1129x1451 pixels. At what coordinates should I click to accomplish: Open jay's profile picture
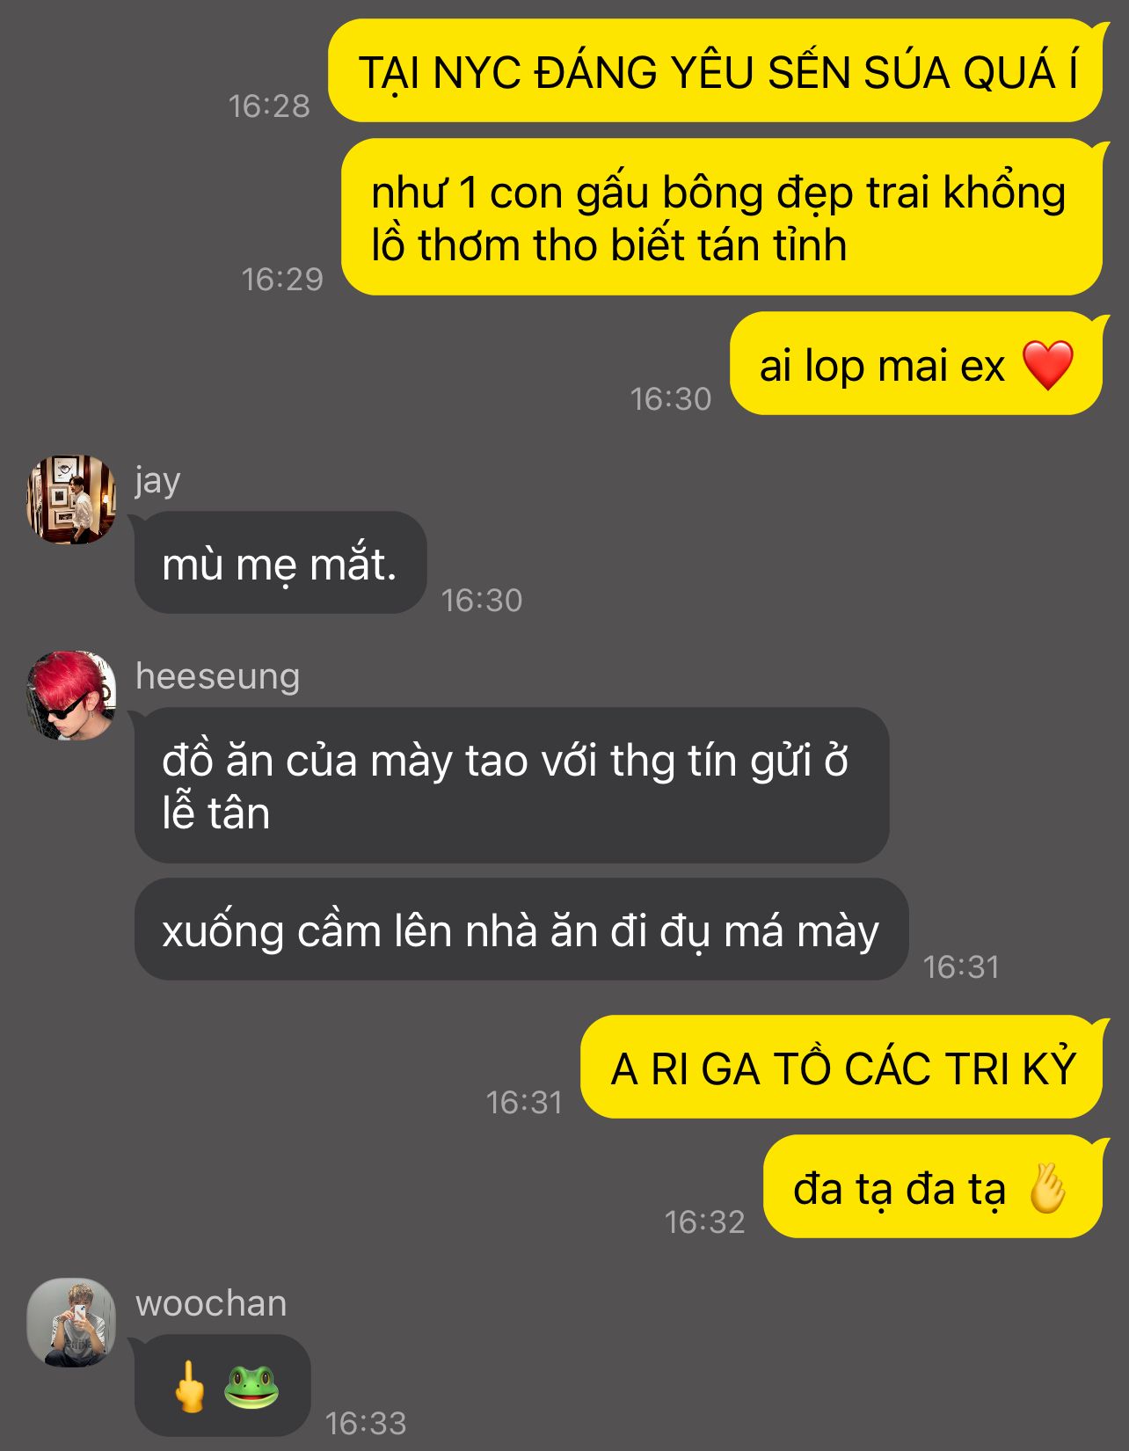click(71, 499)
